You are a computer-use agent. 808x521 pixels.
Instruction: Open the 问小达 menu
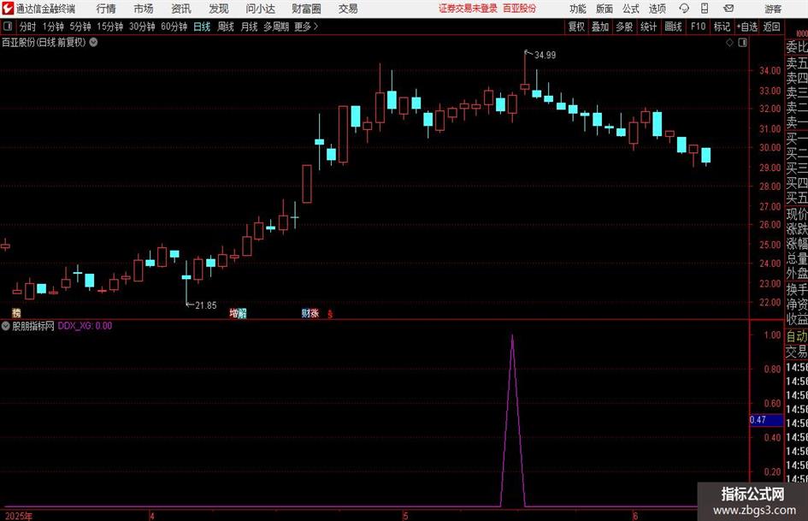[260, 9]
